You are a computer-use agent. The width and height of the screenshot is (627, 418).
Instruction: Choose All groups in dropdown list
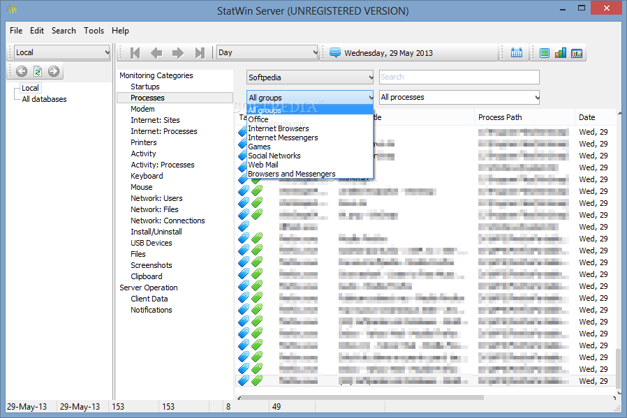point(310,110)
